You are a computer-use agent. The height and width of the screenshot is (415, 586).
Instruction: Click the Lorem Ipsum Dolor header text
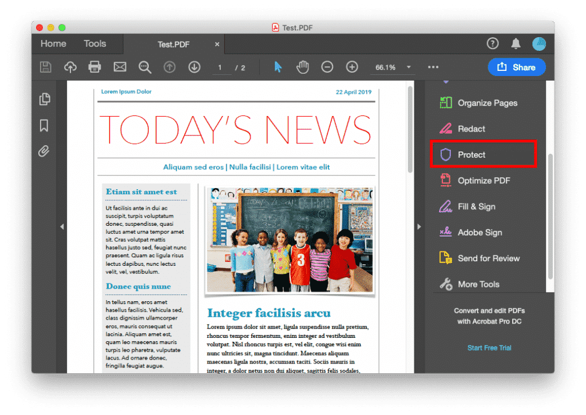(126, 91)
